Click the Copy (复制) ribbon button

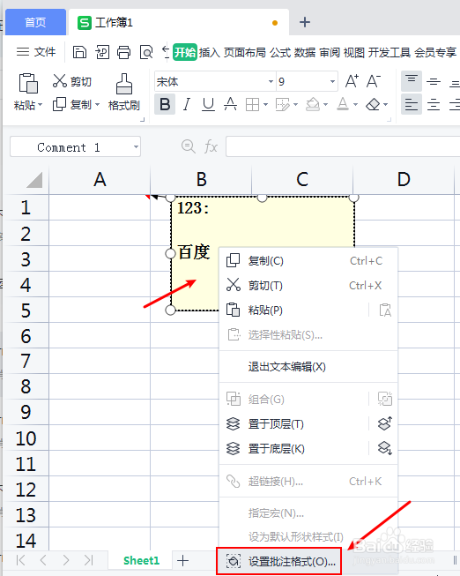[x=71, y=105]
